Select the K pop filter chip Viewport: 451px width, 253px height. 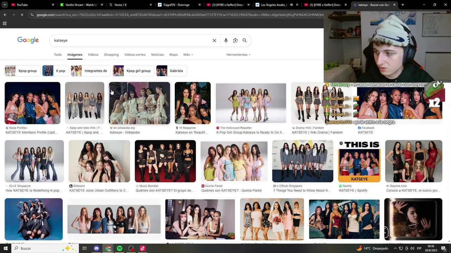click(55, 71)
